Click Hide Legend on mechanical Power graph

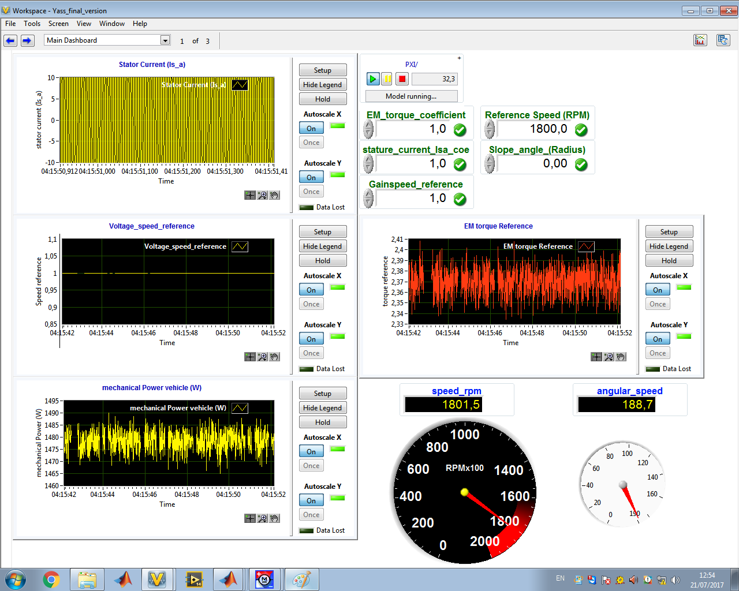pos(322,407)
